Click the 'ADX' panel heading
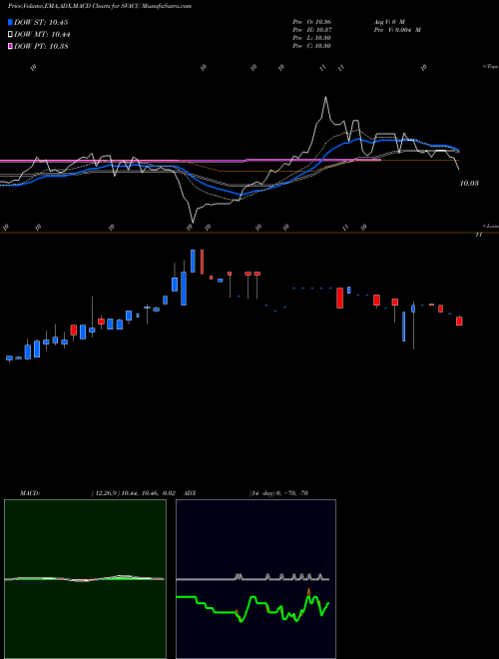Screen dimensions: 499x659 point(190,493)
